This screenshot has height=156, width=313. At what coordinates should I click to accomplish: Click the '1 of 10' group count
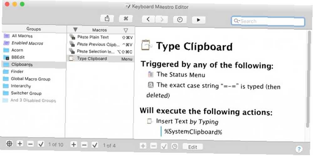[x=56, y=144]
